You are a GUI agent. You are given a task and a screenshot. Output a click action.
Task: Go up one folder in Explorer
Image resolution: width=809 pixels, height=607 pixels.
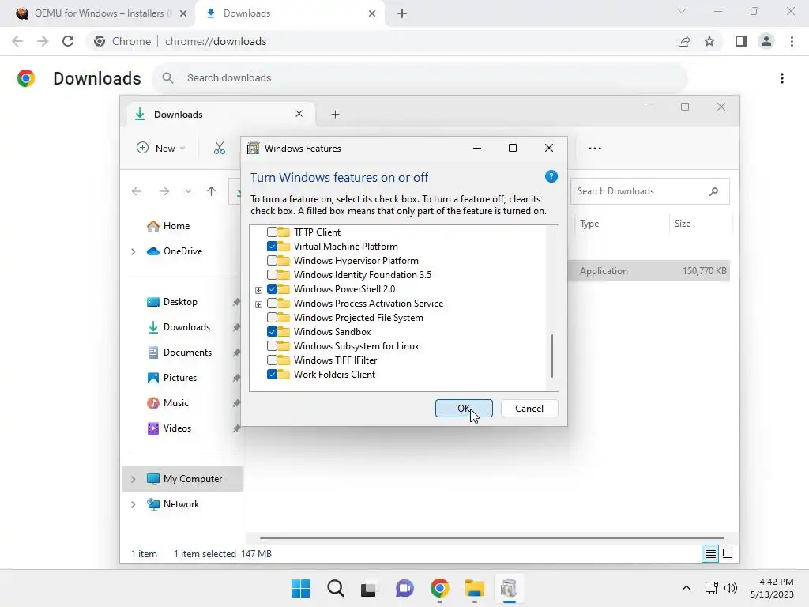211,191
